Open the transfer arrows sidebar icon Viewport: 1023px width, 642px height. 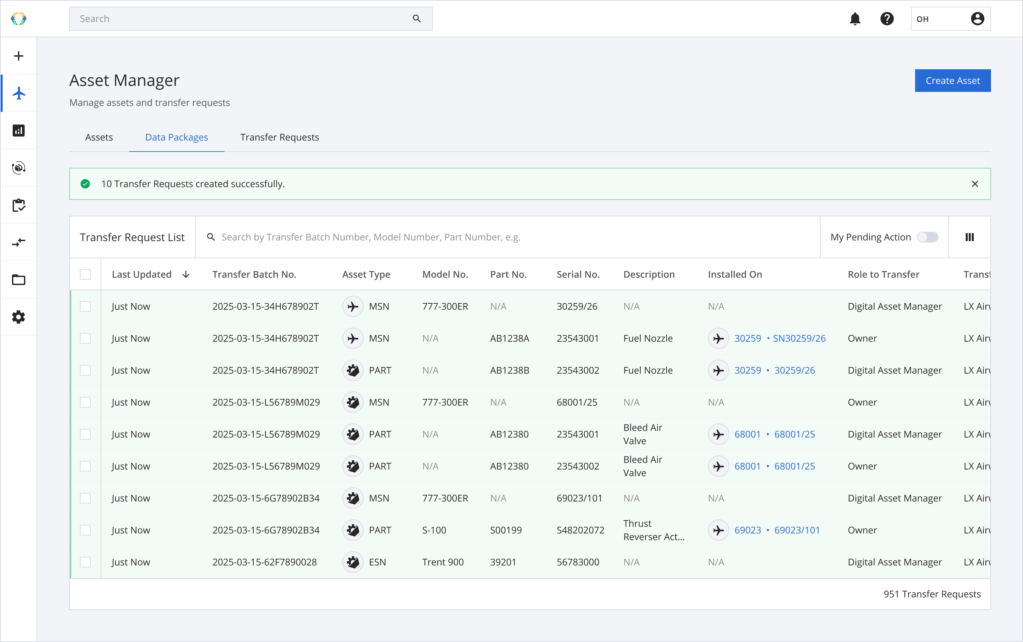pyautogui.click(x=19, y=242)
